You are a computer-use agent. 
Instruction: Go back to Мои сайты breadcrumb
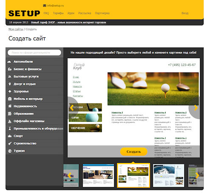16,29
